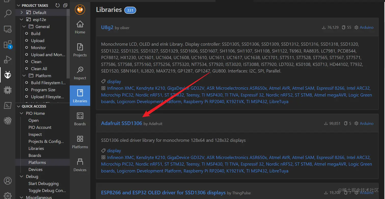Open the U8g2 library link

[x=107, y=27]
